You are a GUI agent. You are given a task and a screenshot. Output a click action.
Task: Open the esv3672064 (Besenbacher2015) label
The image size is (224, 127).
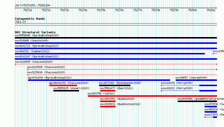click(120, 83)
